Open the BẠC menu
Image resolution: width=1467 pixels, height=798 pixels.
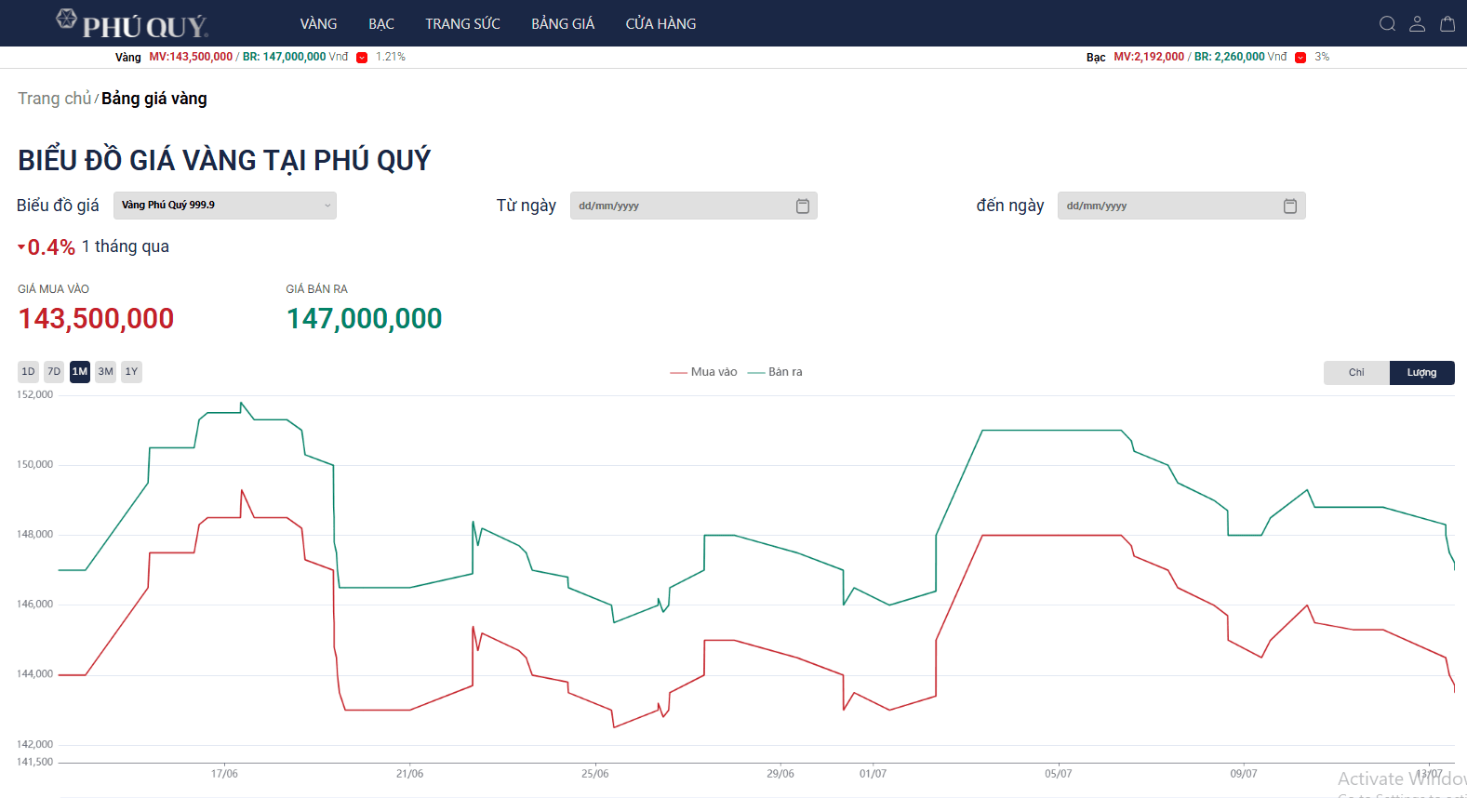click(x=381, y=24)
